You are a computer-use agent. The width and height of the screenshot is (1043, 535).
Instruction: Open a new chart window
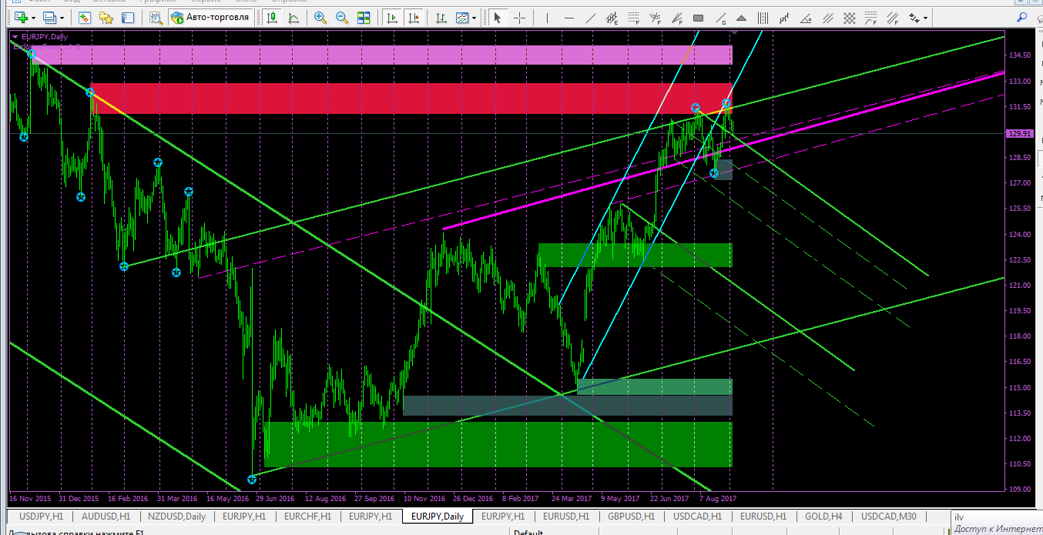(21, 17)
